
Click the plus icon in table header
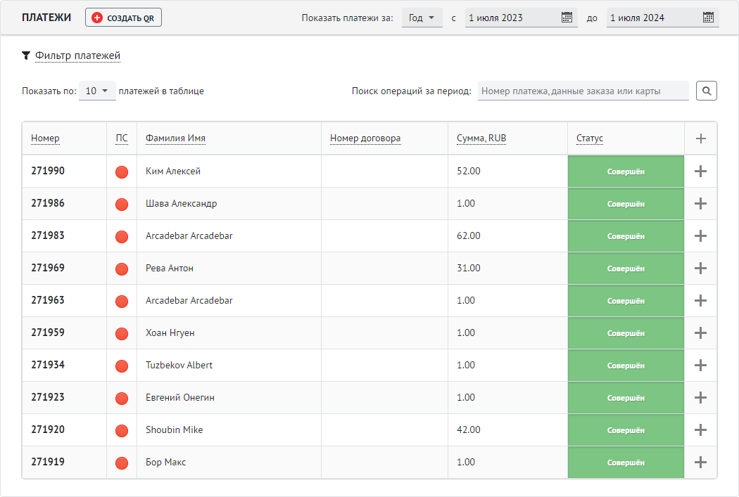pyautogui.click(x=701, y=138)
